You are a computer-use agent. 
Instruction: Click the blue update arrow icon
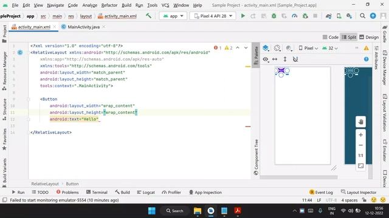click(373, 16)
